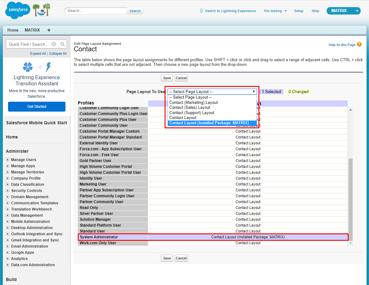
Task: Expand the Data.com Administration node arrow
Action: 7,265
